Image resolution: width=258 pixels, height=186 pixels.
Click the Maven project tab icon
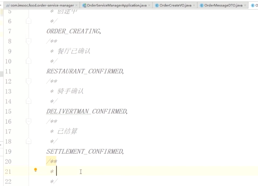tap(8, 6)
